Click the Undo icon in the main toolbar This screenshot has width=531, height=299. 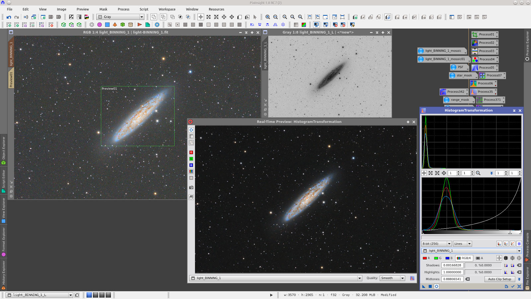9,17
